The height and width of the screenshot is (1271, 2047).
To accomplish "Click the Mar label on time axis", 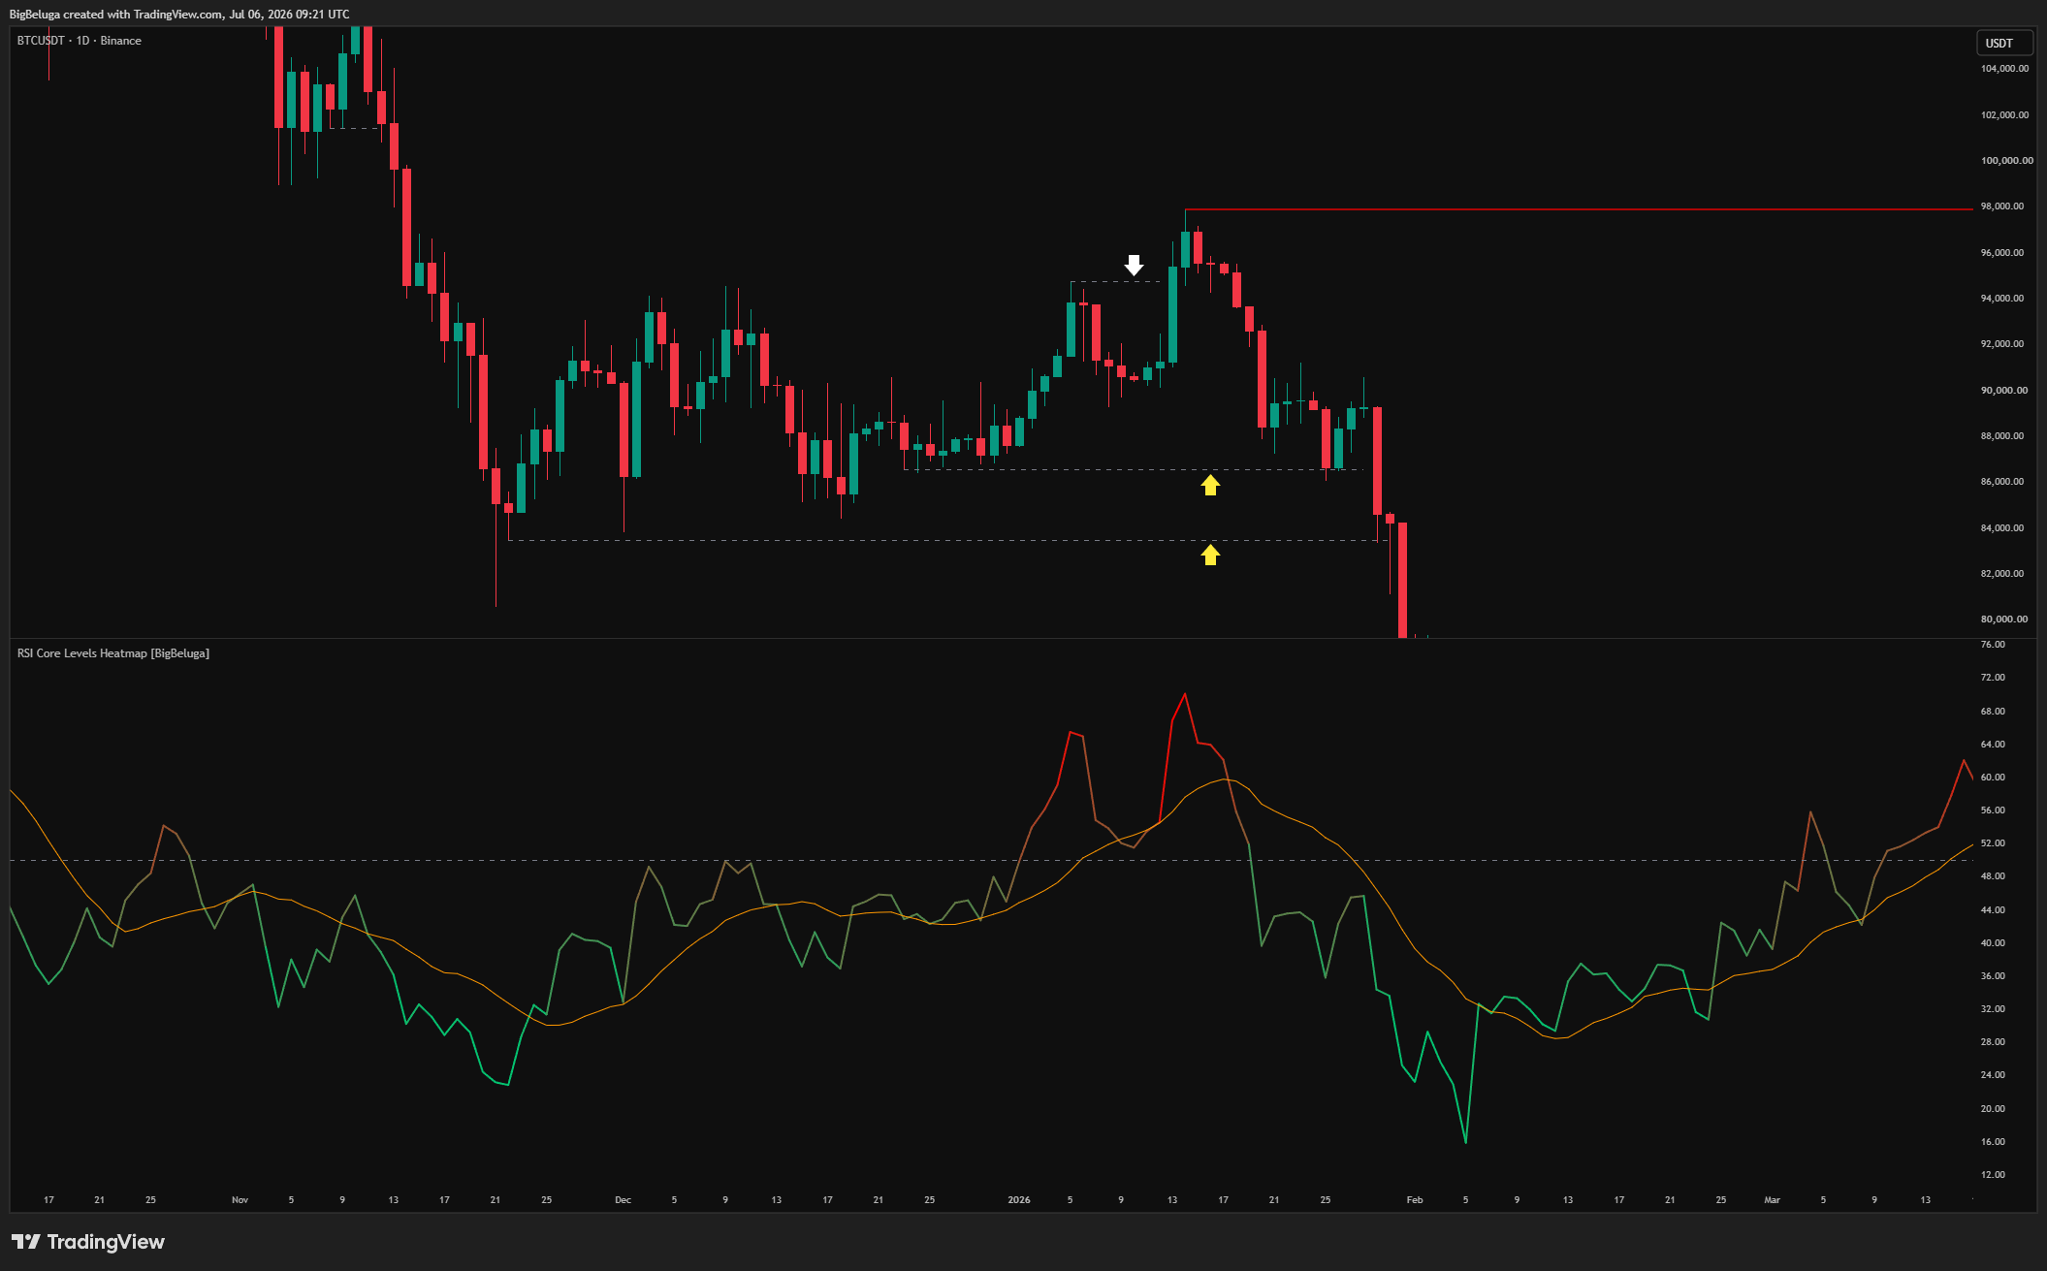I will coord(1772,1200).
